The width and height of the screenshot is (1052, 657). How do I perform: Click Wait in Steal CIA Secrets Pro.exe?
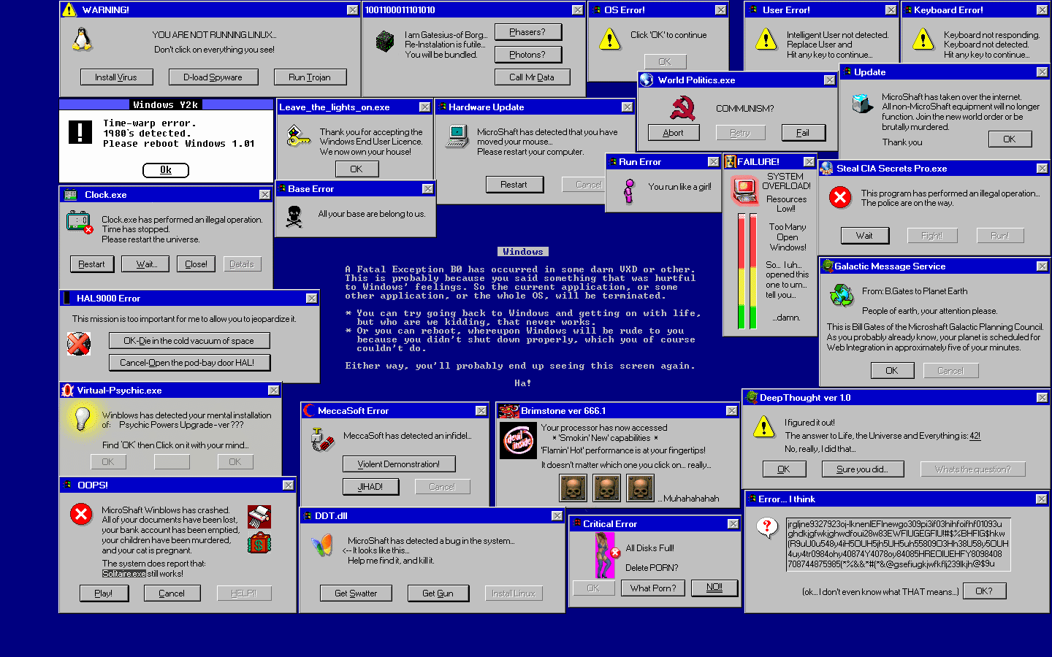(865, 236)
